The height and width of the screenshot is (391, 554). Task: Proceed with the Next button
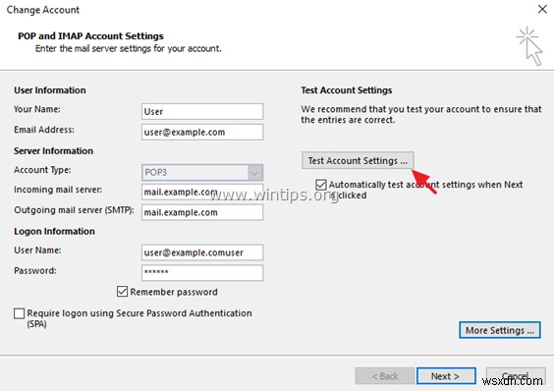446,376
